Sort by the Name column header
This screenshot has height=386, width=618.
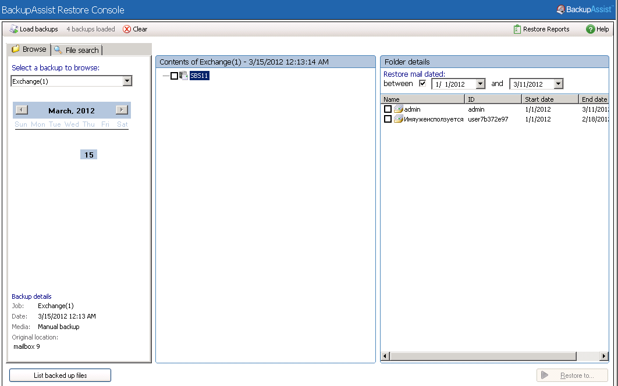(422, 99)
